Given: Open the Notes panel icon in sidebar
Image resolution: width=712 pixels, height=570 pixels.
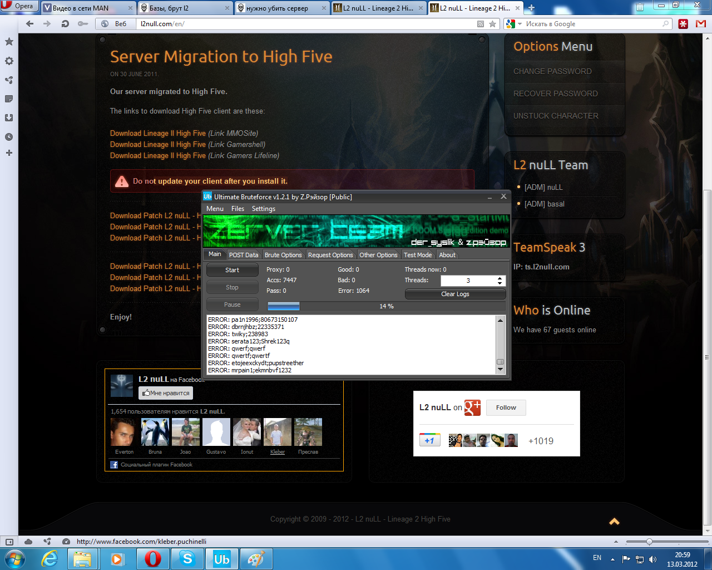Looking at the screenshot, I should click(9, 99).
